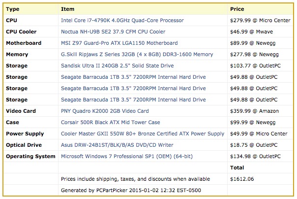Screen dimensions: 297x199
Task: Select the $1612.06 total amount
Action: pos(241,179)
